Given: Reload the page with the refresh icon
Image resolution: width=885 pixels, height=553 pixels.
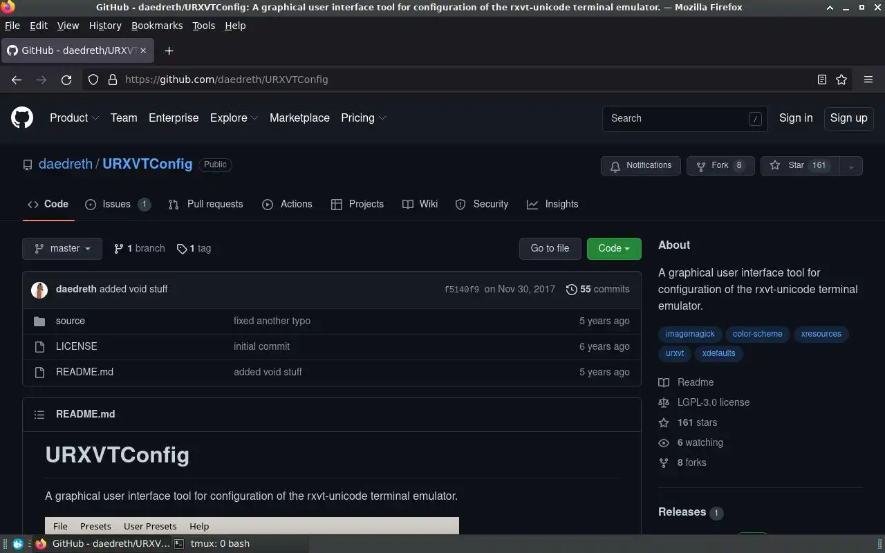Looking at the screenshot, I should (66, 79).
